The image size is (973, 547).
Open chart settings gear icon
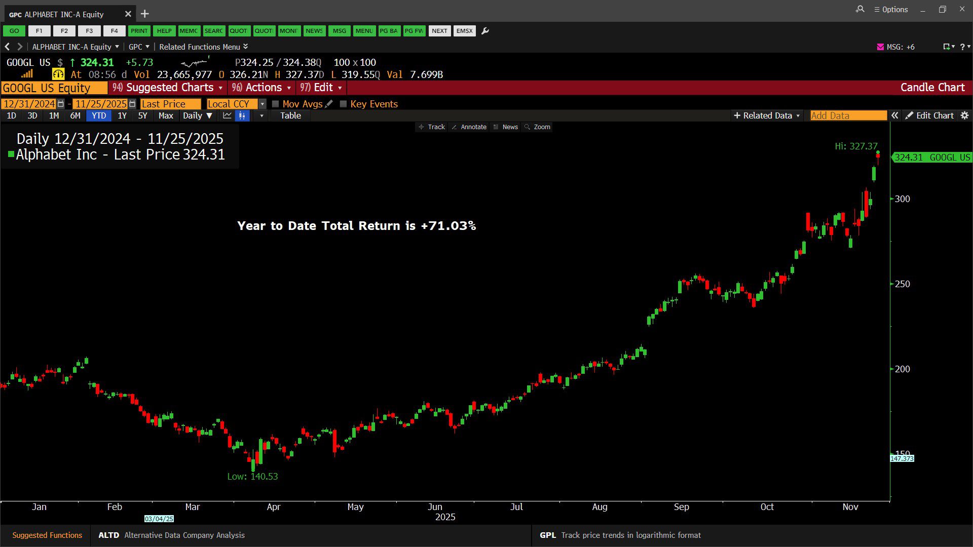[x=964, y=115]
